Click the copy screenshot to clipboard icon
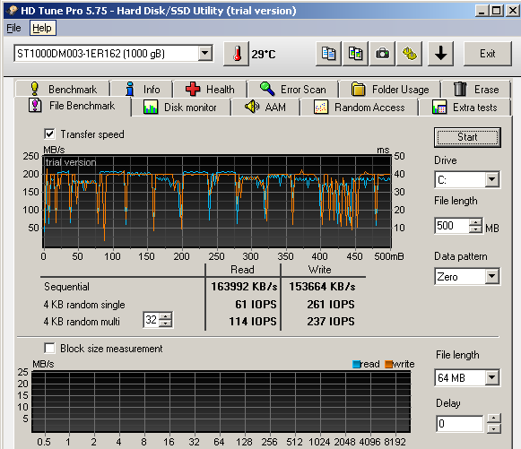Screen dimensions: 521x449 click(355, 54)
